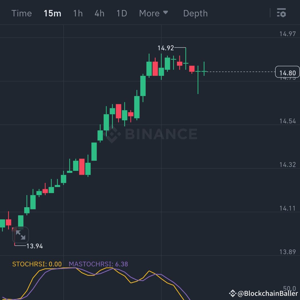Open the Depth chart view
Image resolution: width=300 pixels, height=300 pixels.
(195, 13)
